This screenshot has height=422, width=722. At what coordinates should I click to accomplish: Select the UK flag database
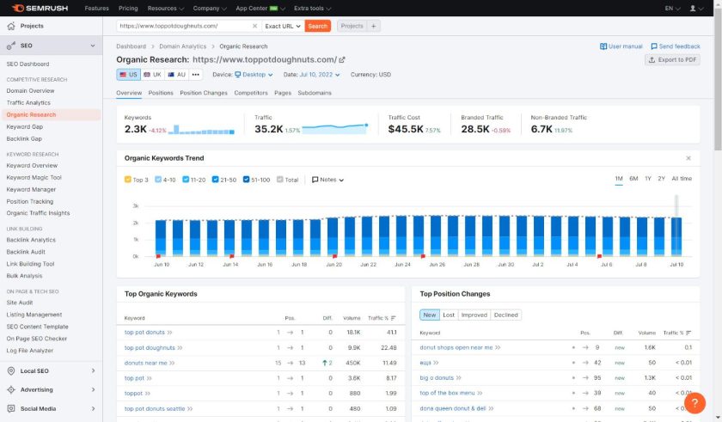click(152, 75)
